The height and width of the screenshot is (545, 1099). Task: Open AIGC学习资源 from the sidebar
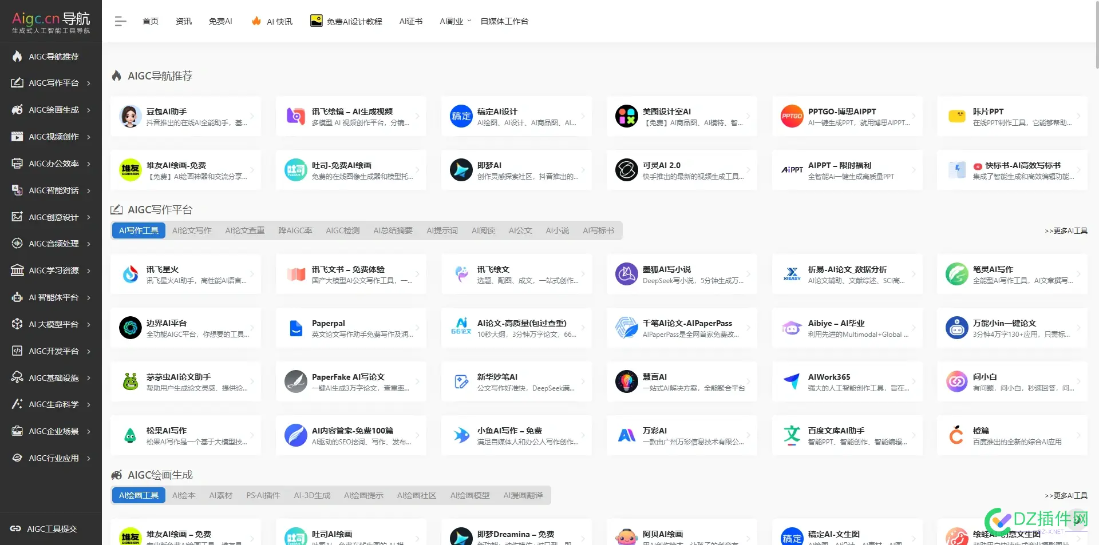click(54, 270)
